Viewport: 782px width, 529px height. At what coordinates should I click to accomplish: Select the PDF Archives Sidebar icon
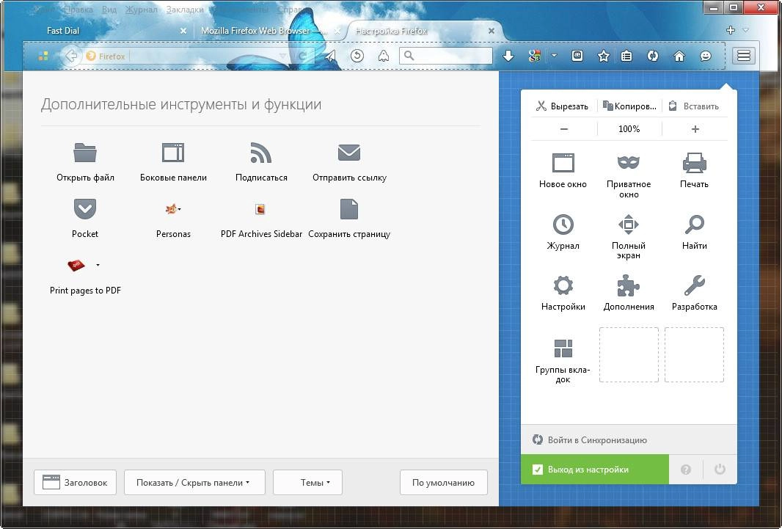[260, 209]
